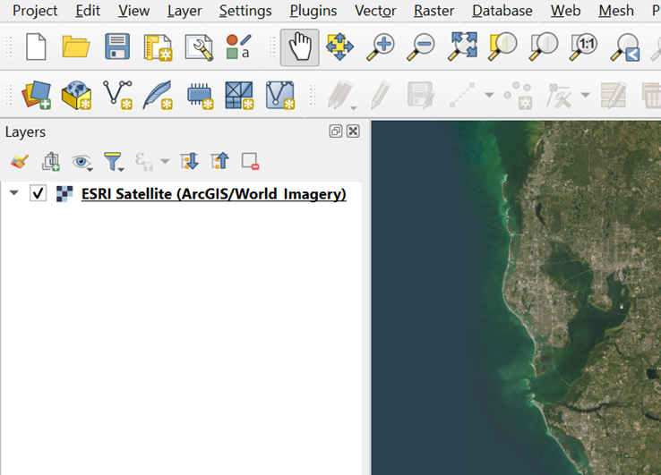Viewport: 661px width, 475px height.
Task: Collapse the ESRI Satellite layer tree arrow
Action: tap(13, 193)
